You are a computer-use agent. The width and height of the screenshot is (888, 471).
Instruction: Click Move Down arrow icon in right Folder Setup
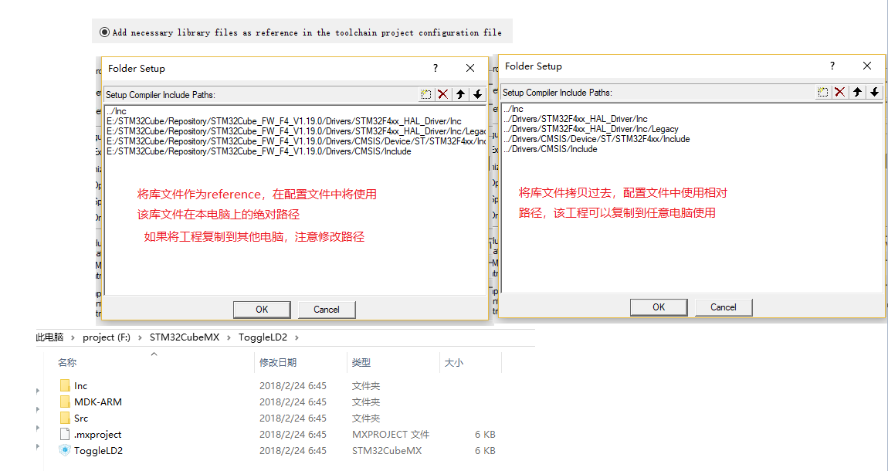pyautogui.click(x=874, y=93)
